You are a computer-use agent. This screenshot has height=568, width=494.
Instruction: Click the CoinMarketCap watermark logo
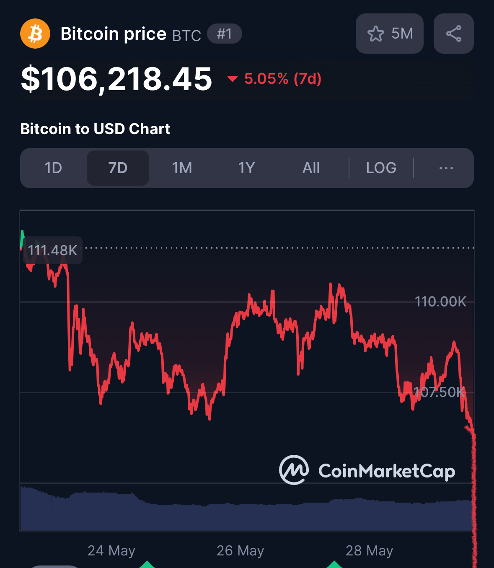click(367, 470)
